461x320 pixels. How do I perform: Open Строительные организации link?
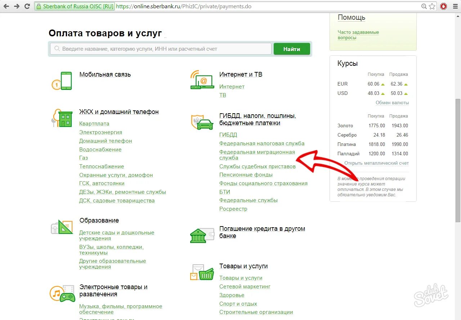tap(256, 312)
